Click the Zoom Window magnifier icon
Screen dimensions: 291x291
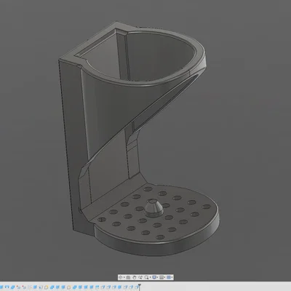(x=146, y=277)
